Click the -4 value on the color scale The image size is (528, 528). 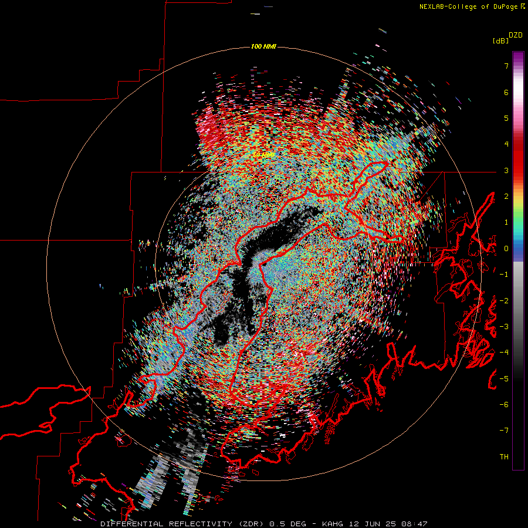click(504, 353)
